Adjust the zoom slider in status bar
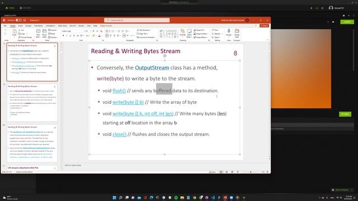Screen dimensions: 358x201 [251, 172]
